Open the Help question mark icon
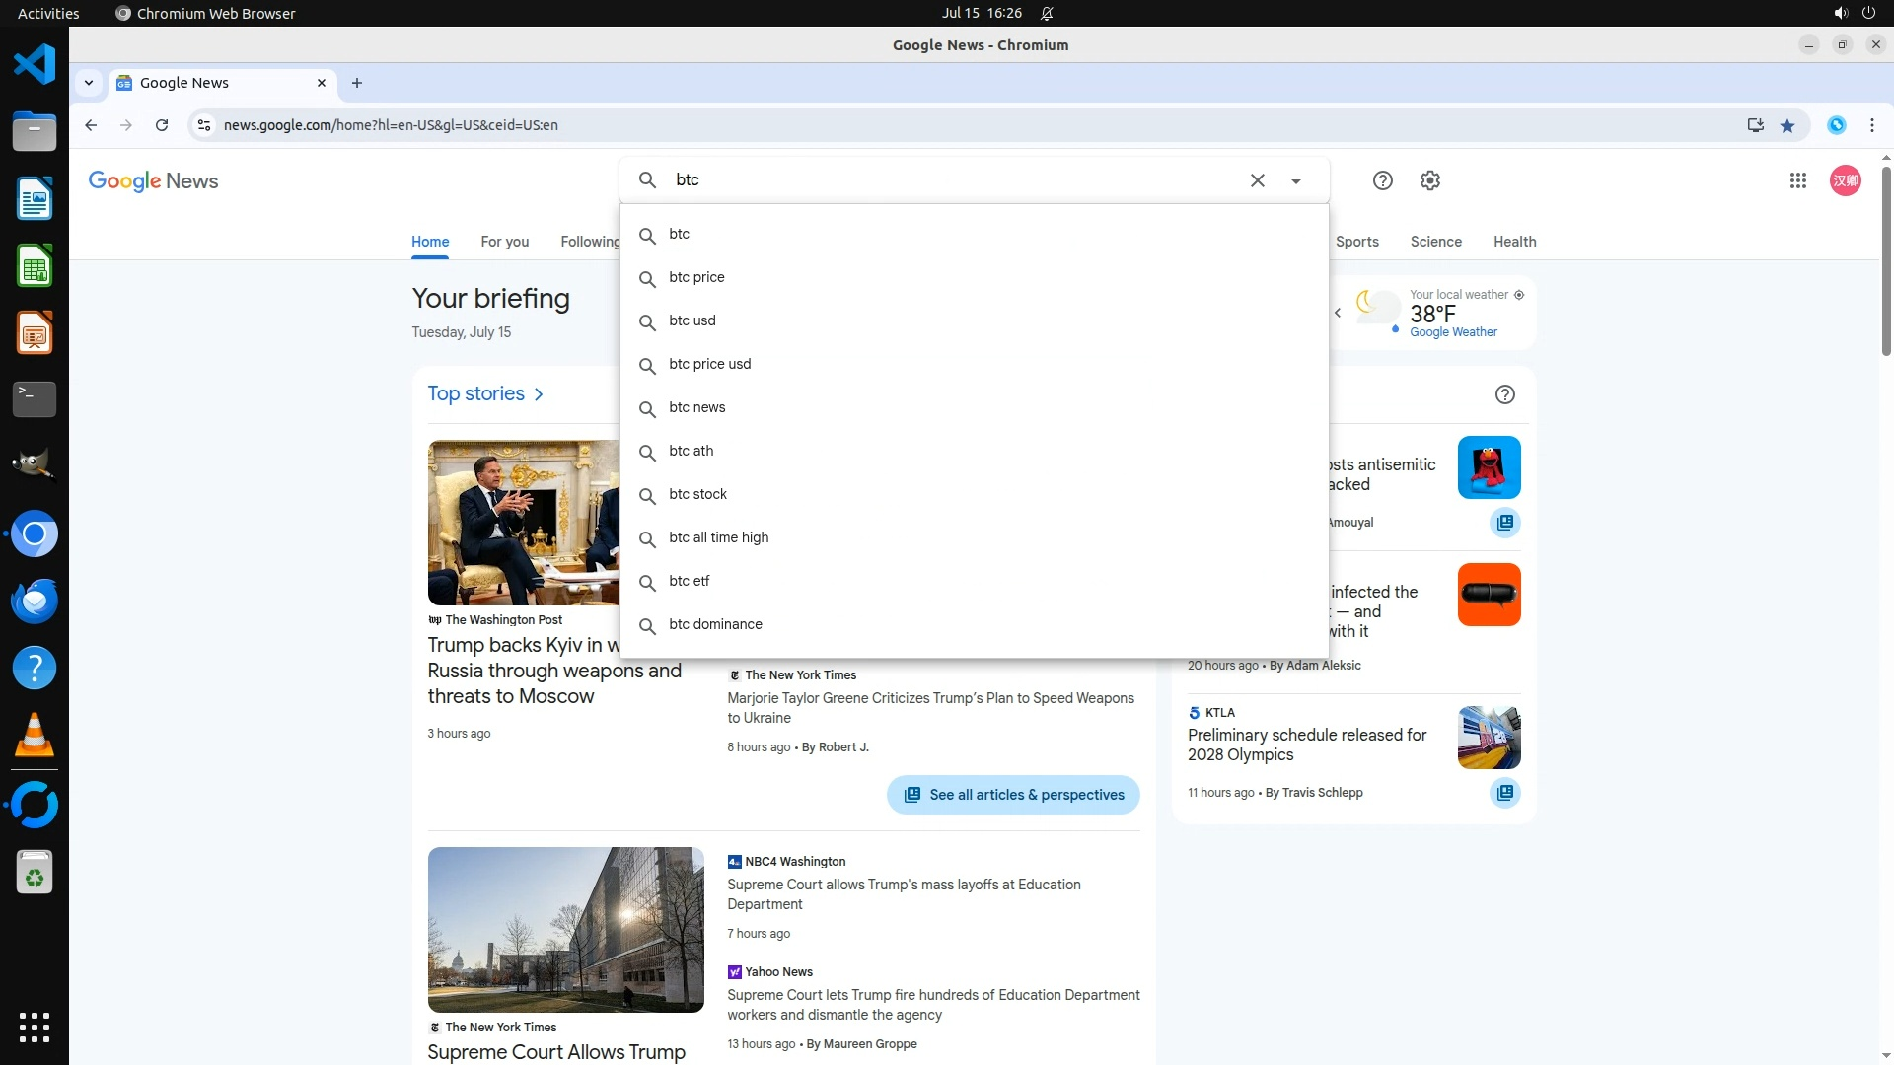 pyautogui.click(x=1382, y=180)
